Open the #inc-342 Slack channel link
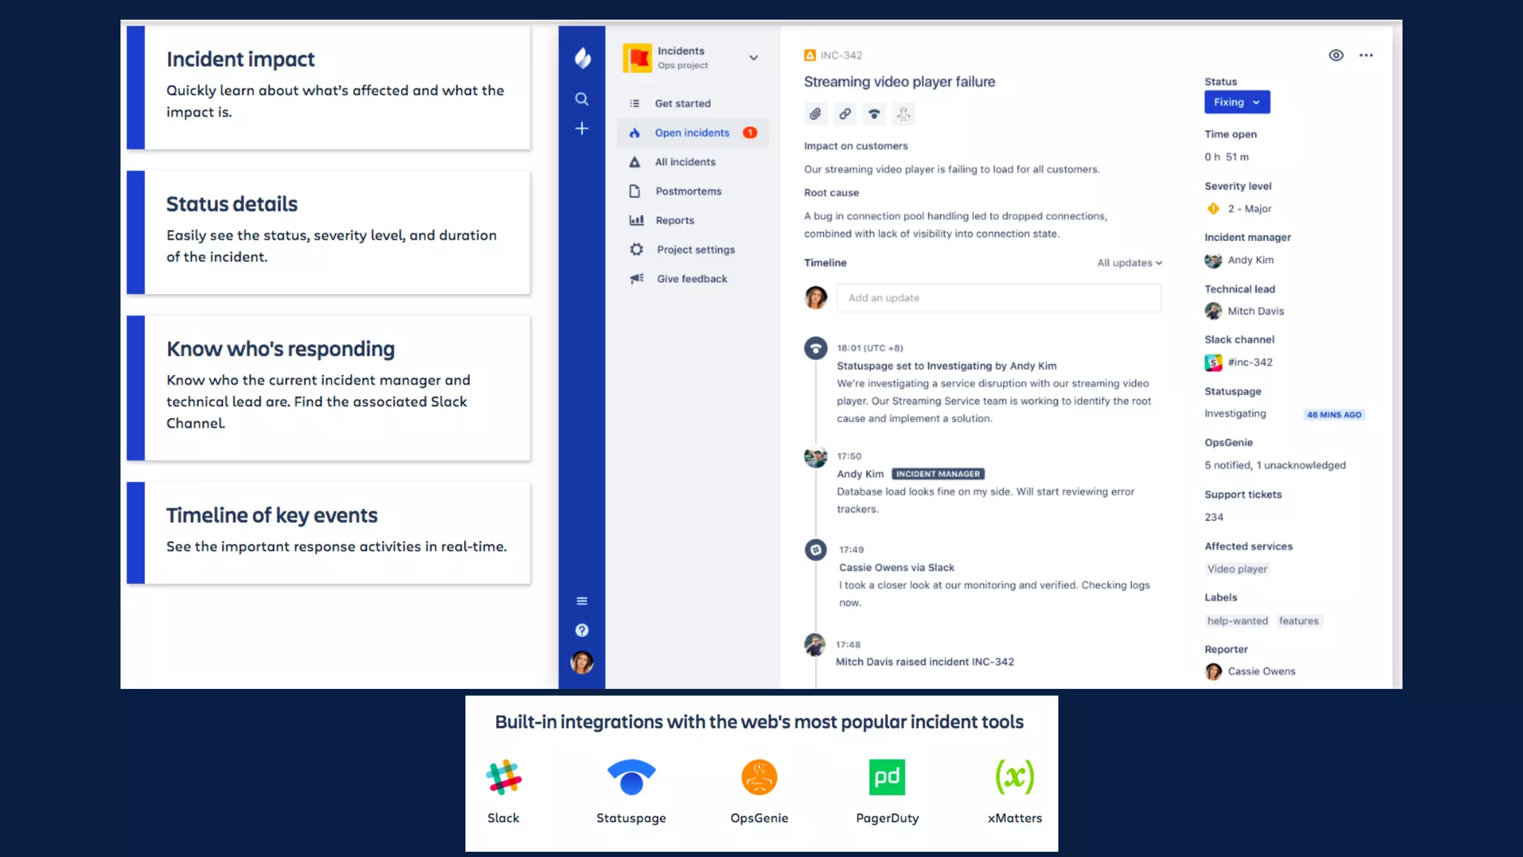The width and height of the screenshot is (1523, 857). click(x=1249, y=362)
